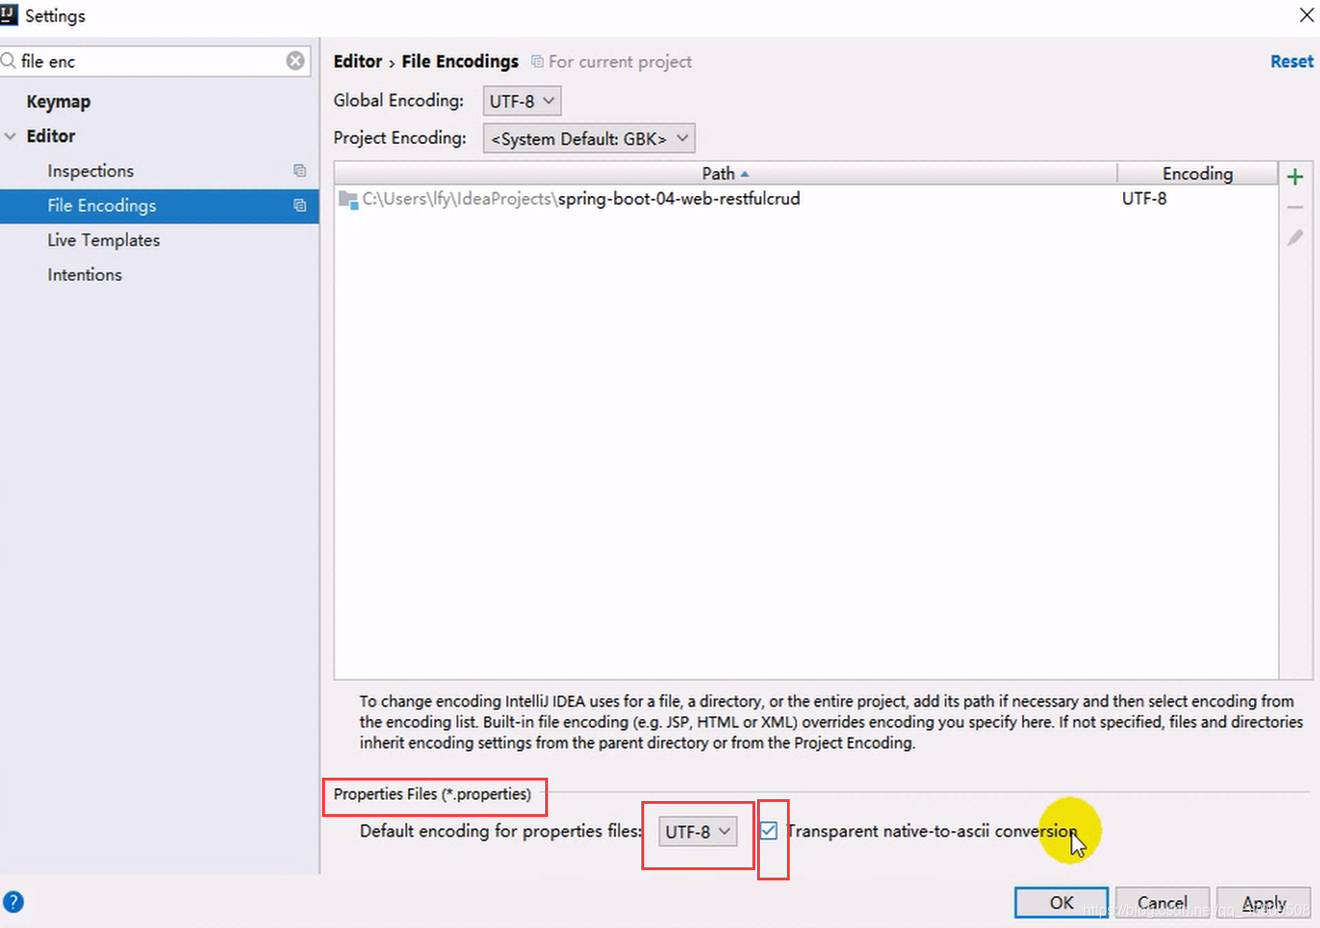
Task: Close the Settings dialog
Action: 1307,15
